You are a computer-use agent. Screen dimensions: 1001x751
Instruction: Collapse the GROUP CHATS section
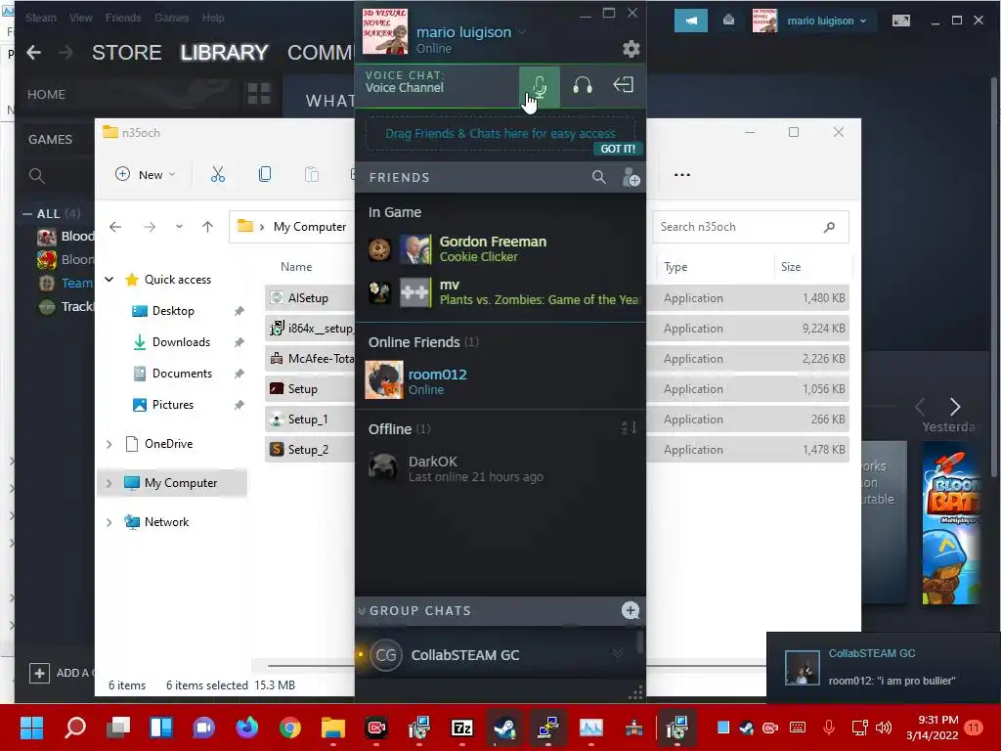coord(362,611)
